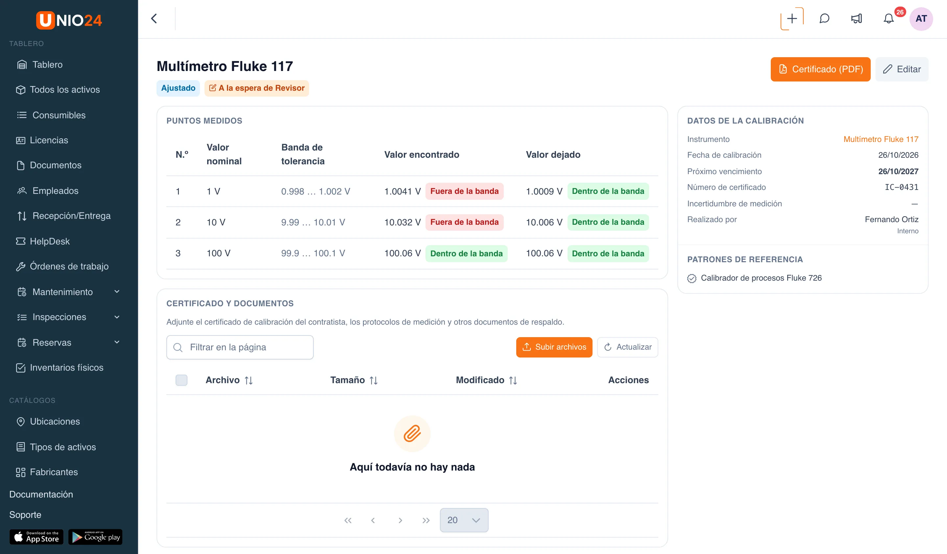Viewport: 947px width, 554px height.
Task: Go to the next page of files
Action: [400, 520]
